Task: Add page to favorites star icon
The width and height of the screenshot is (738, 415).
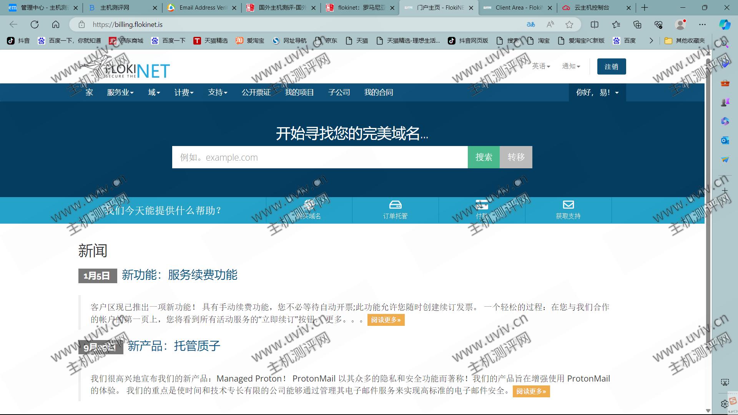Action: click(569, 25)
